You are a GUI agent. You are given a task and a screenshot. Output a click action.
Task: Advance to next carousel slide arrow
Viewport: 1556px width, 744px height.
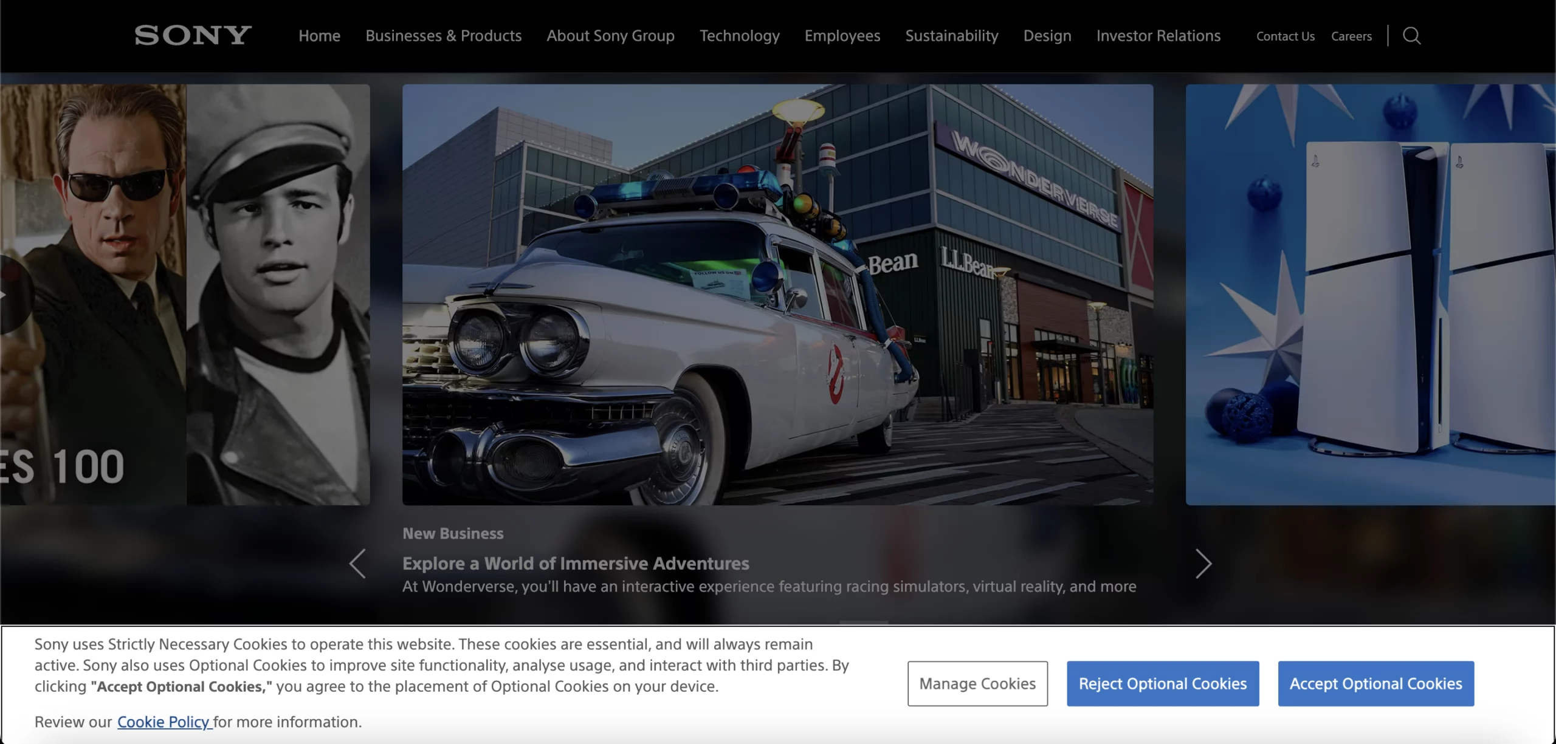tap(1203, 564)
